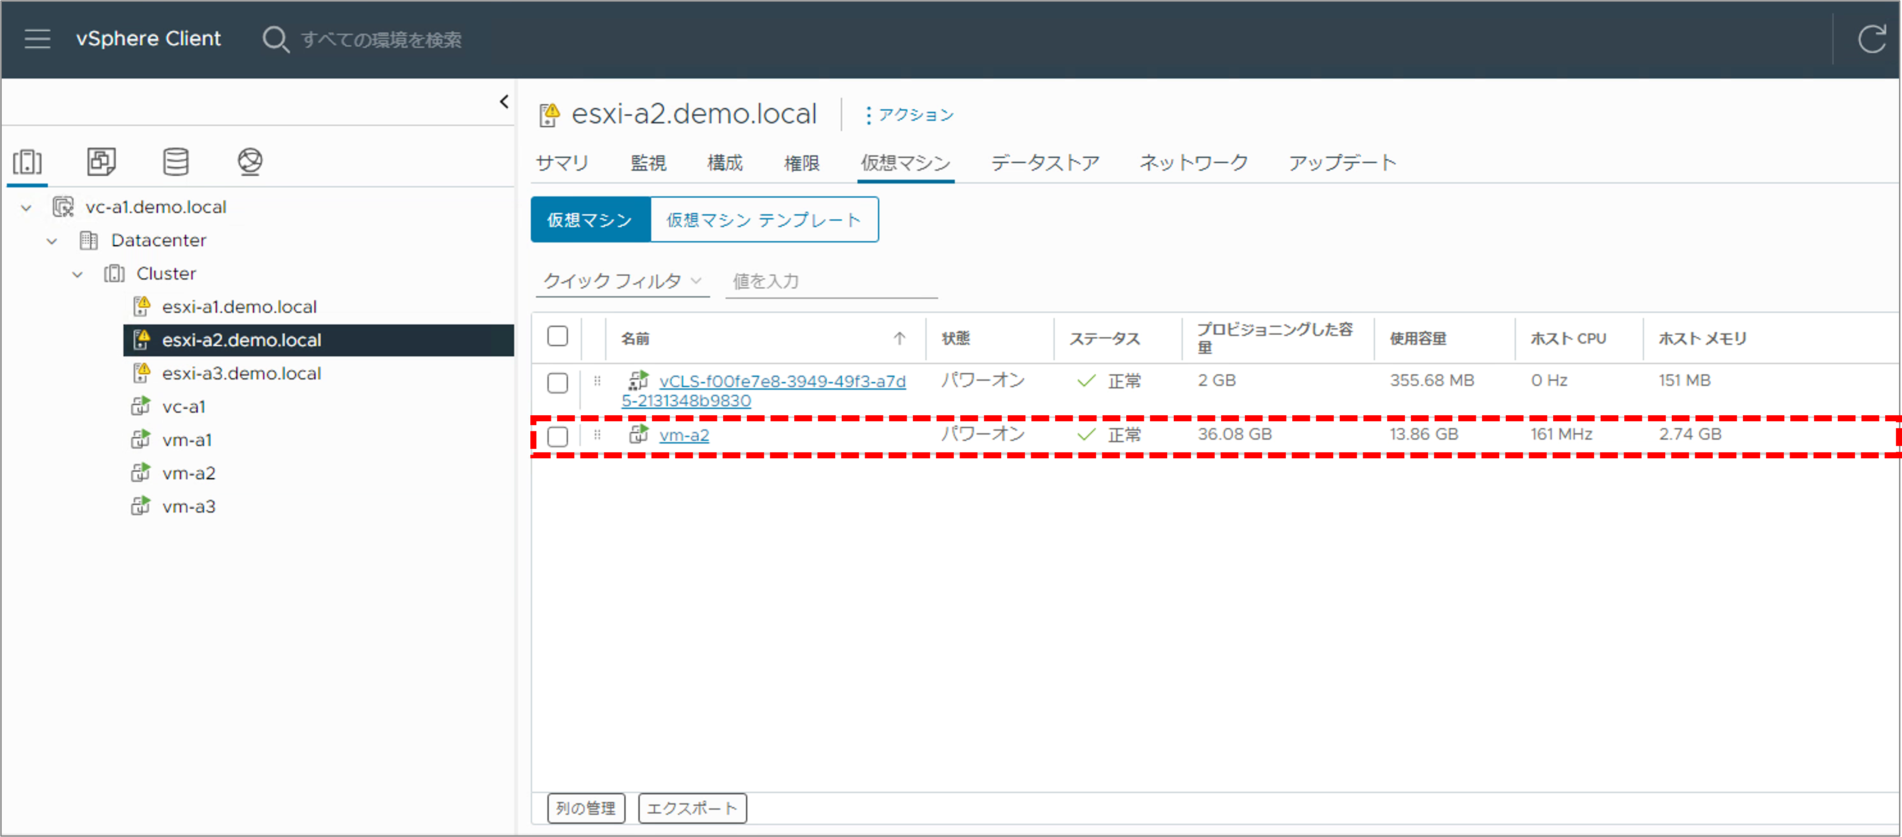Select esxi-a2.demo.local in the inventory tree
Image resolution: width=1902 pixels, height=837 pixels.
click(318, 340)
